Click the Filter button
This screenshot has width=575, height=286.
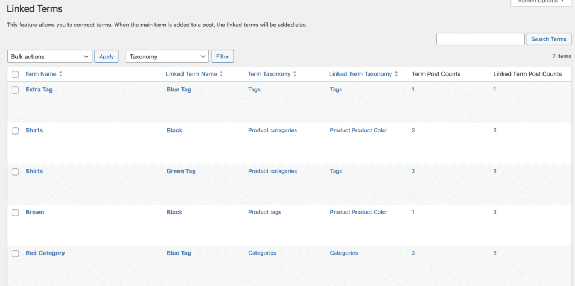222,57
